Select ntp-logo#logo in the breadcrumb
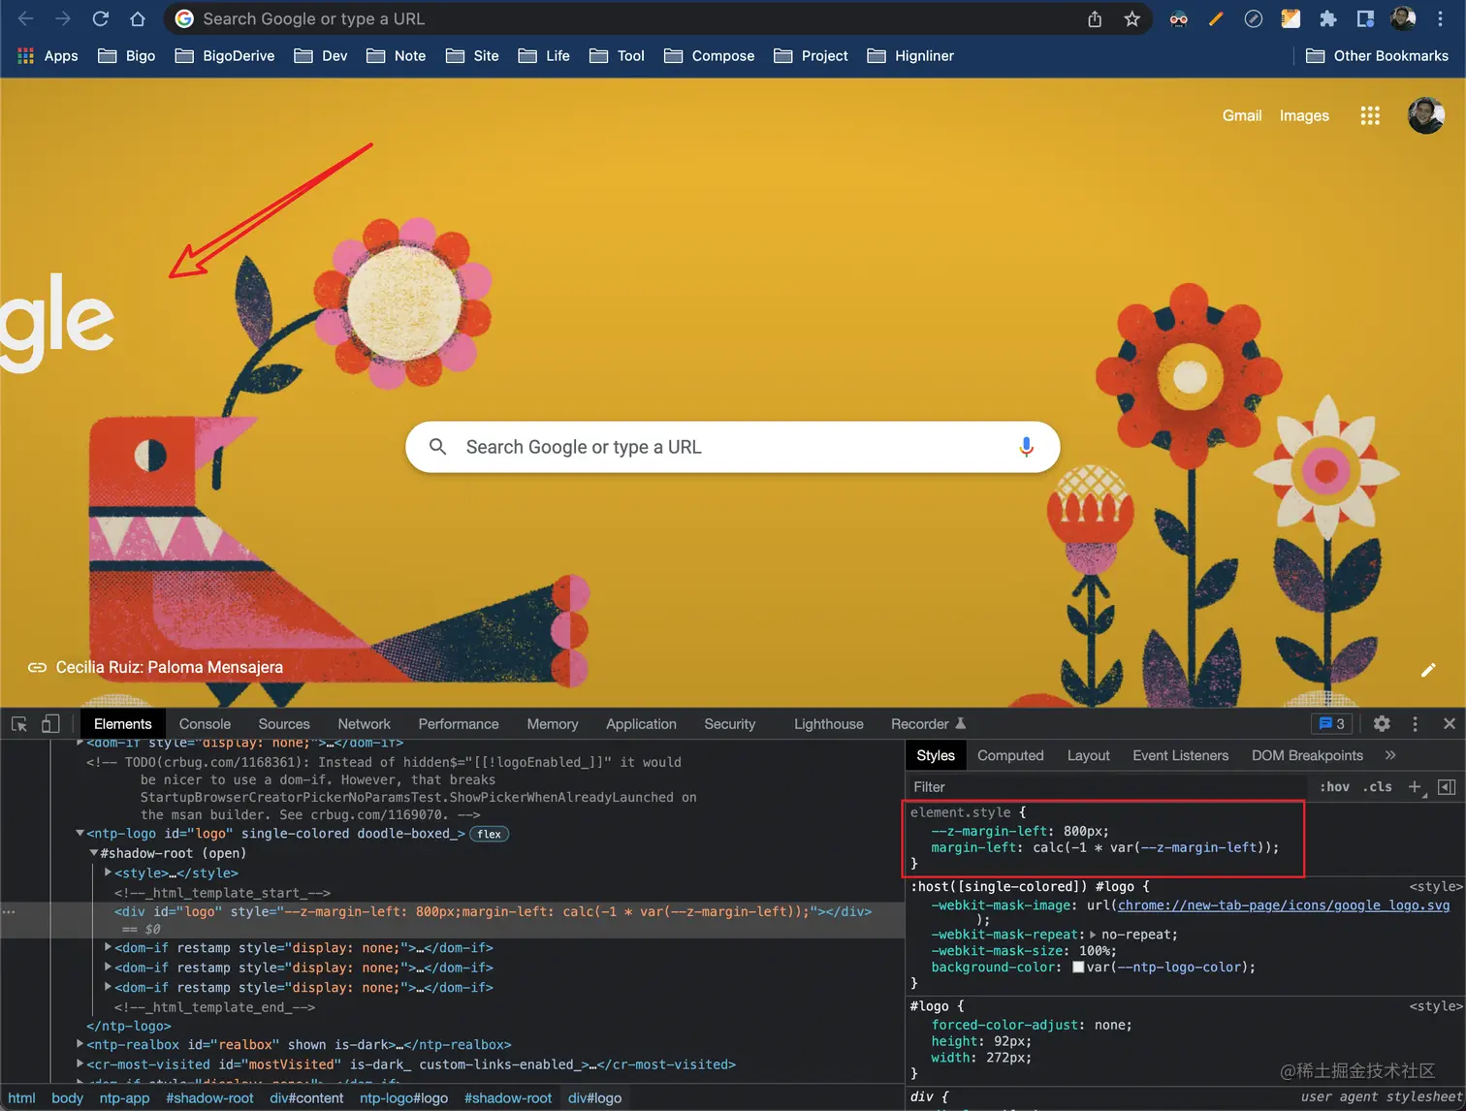 point(403,1098)
